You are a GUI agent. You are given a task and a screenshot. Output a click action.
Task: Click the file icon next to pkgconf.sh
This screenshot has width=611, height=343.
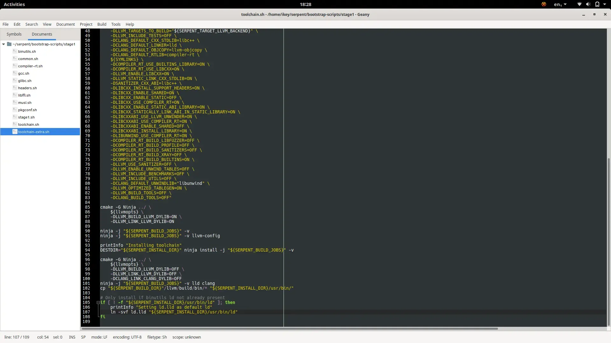15,110
